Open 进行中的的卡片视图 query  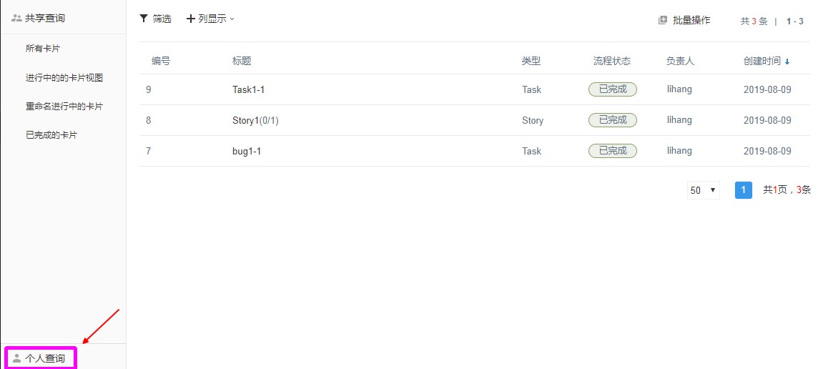click(64, 78)
